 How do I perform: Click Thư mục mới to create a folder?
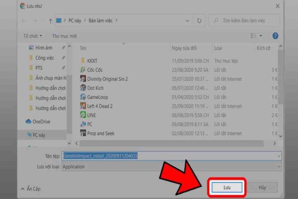coord(64,36)
